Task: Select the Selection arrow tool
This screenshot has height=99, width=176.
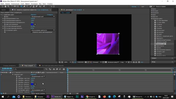Action: [2, 7]
